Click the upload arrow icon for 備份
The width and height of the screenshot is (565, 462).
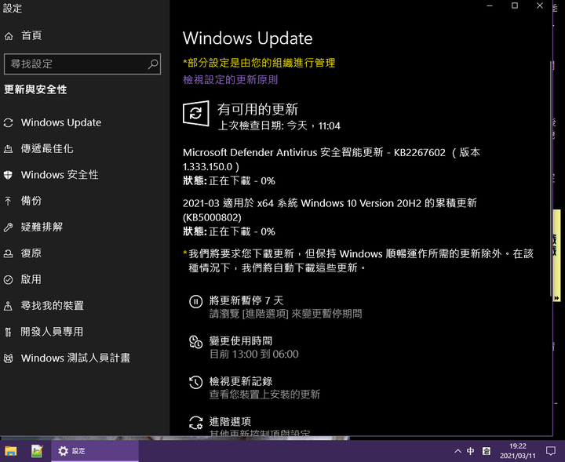[x=9, y=201]
